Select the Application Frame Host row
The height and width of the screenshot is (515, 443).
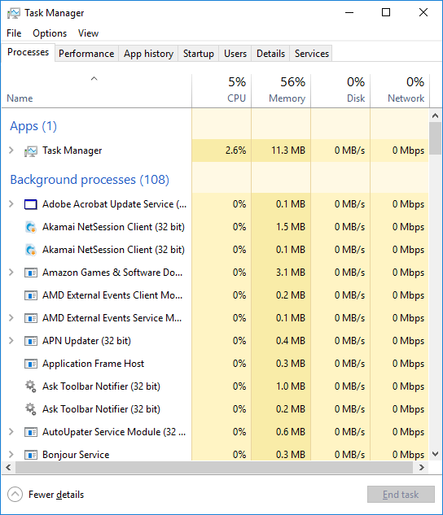[x=215, y=364]
